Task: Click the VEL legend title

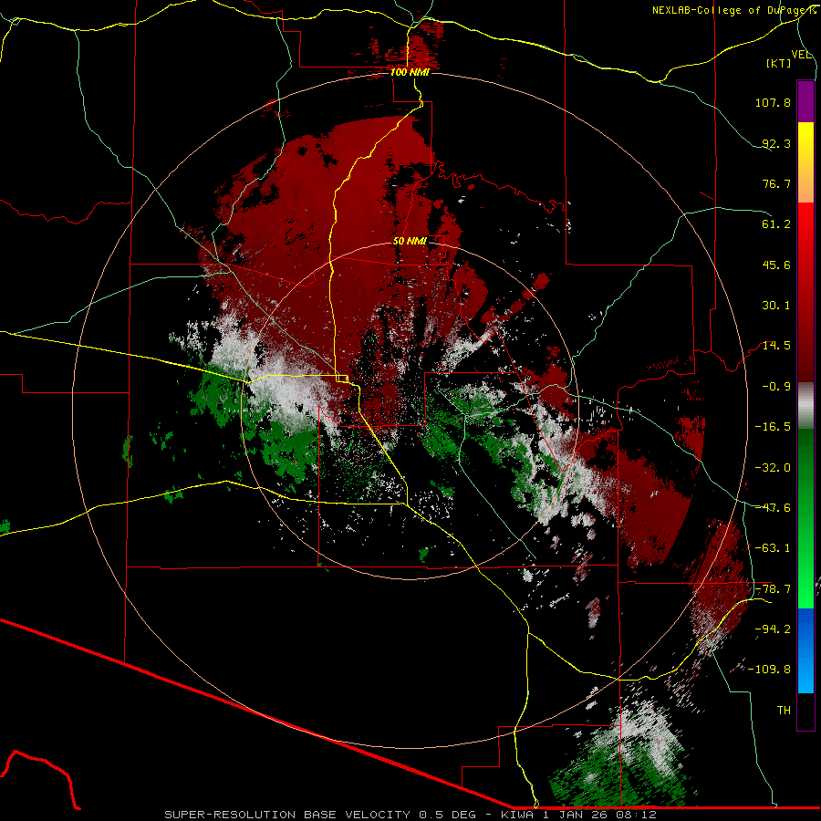Action: [801, 54]
